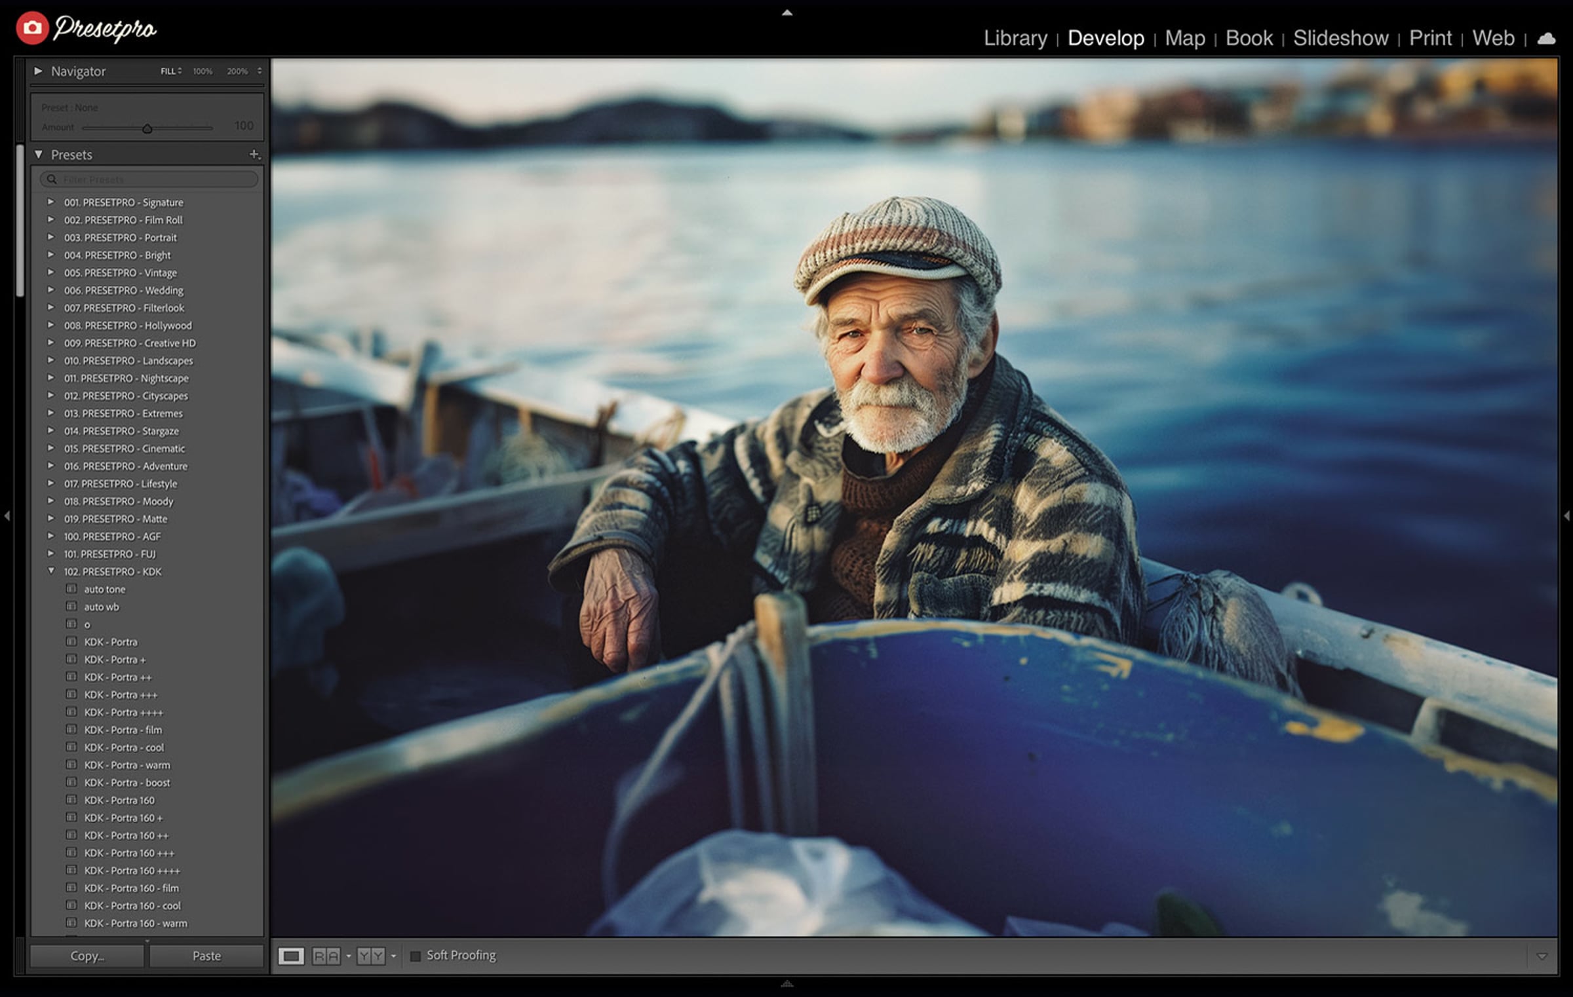Select 010. PRESETPRO - Landscapes folder
1573x997 pixels.
click(128, 360)
